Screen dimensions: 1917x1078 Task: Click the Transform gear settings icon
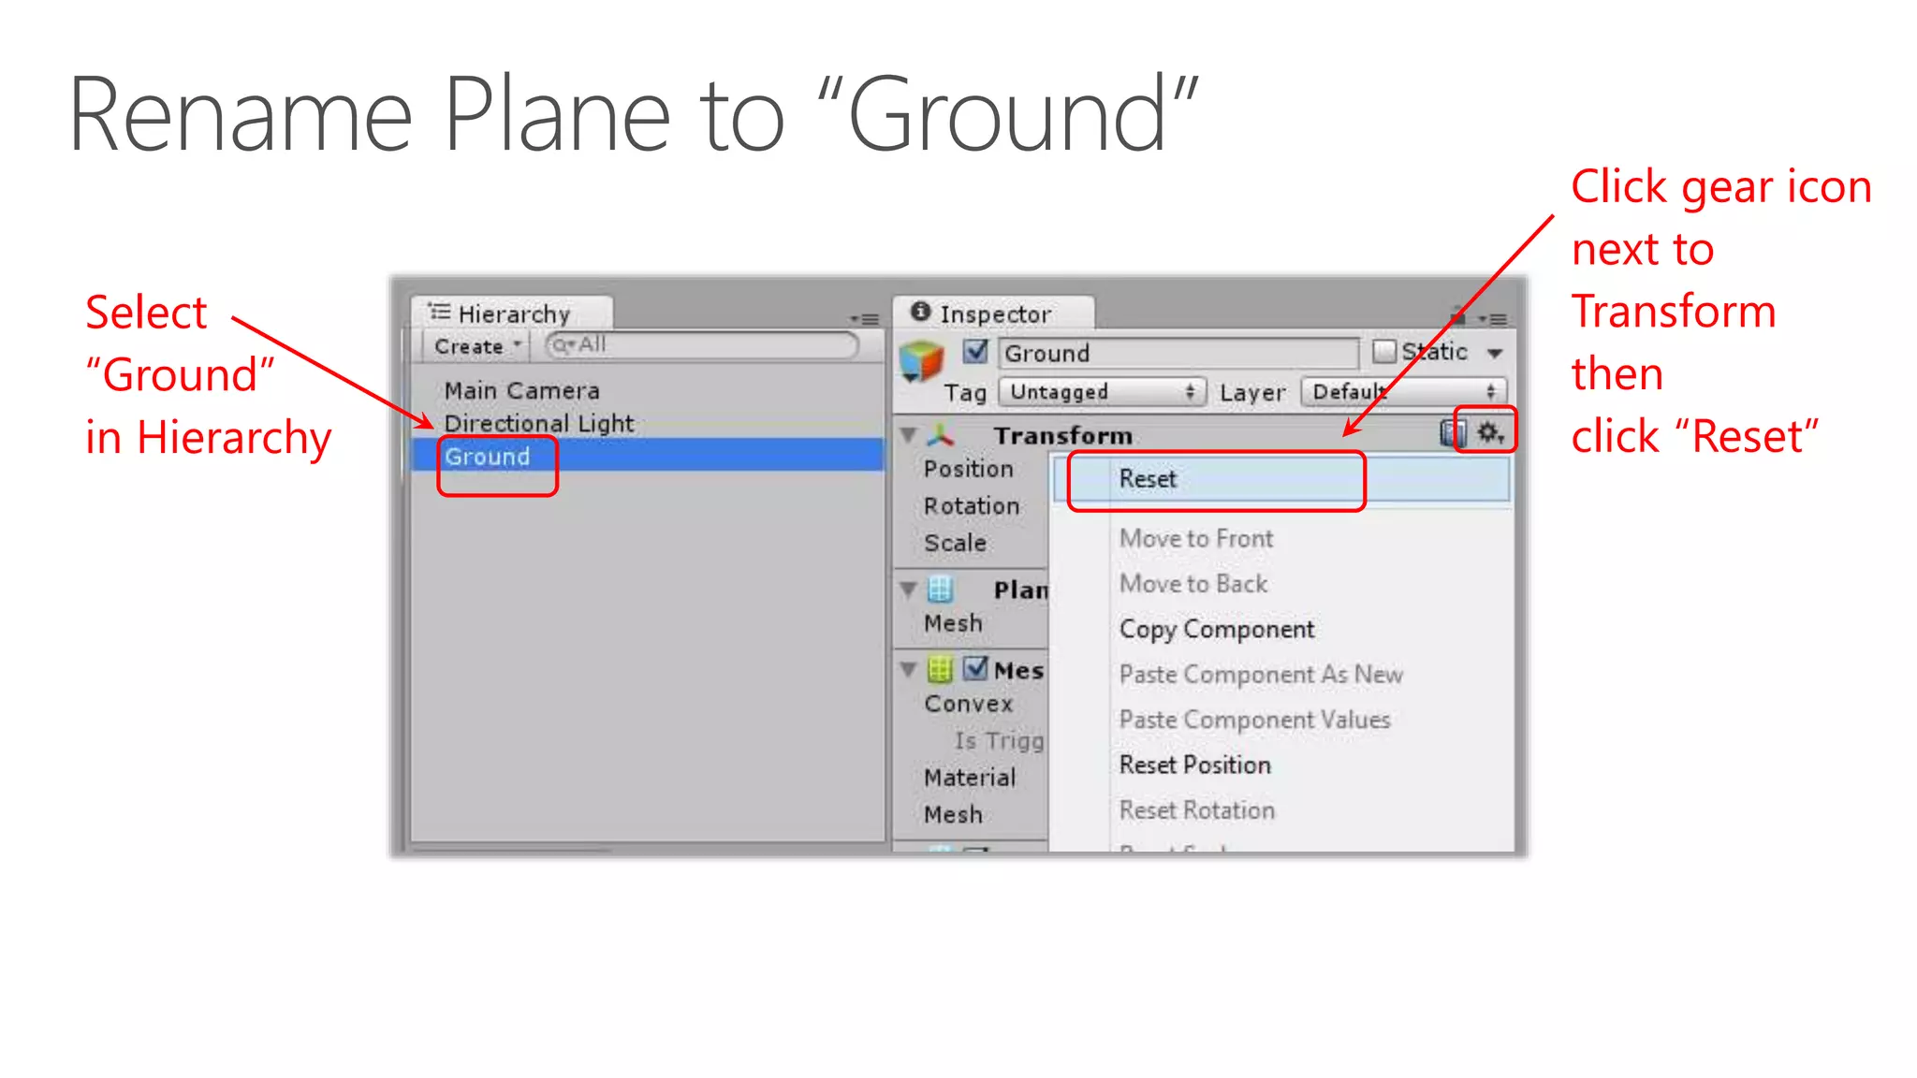(x=1490, y=432)
